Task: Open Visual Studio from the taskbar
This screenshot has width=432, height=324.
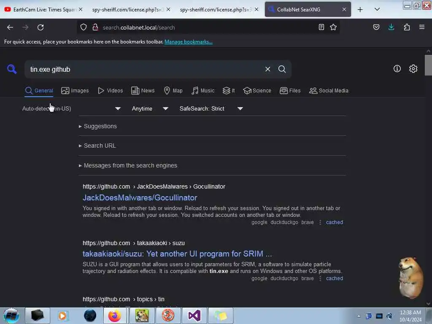Action: [194, 316]
